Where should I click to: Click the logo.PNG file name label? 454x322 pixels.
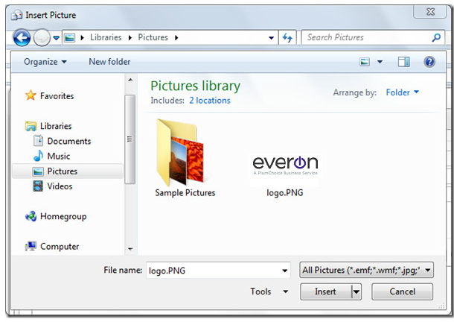coord(285,192)
